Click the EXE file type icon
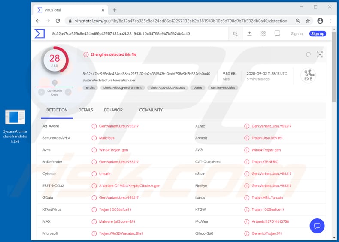Viewport: 339px width, 242px height. 308,75
